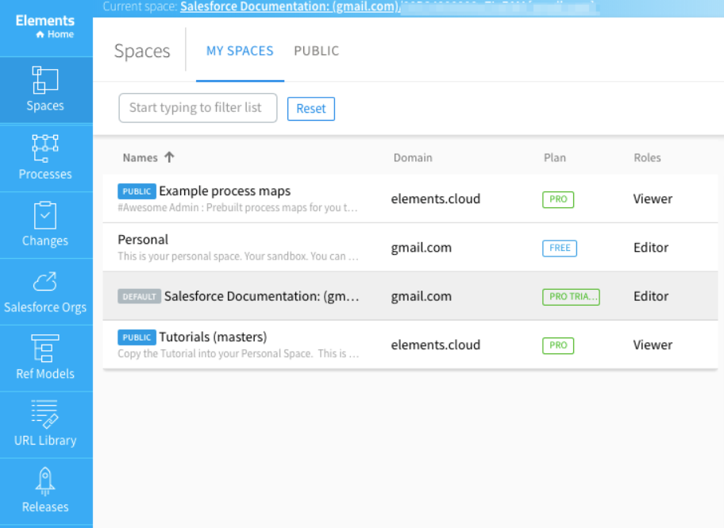Viewport: 724px width, 528px height.
Task: Open the Processes sidebar icon
Action: coord(45,148)
